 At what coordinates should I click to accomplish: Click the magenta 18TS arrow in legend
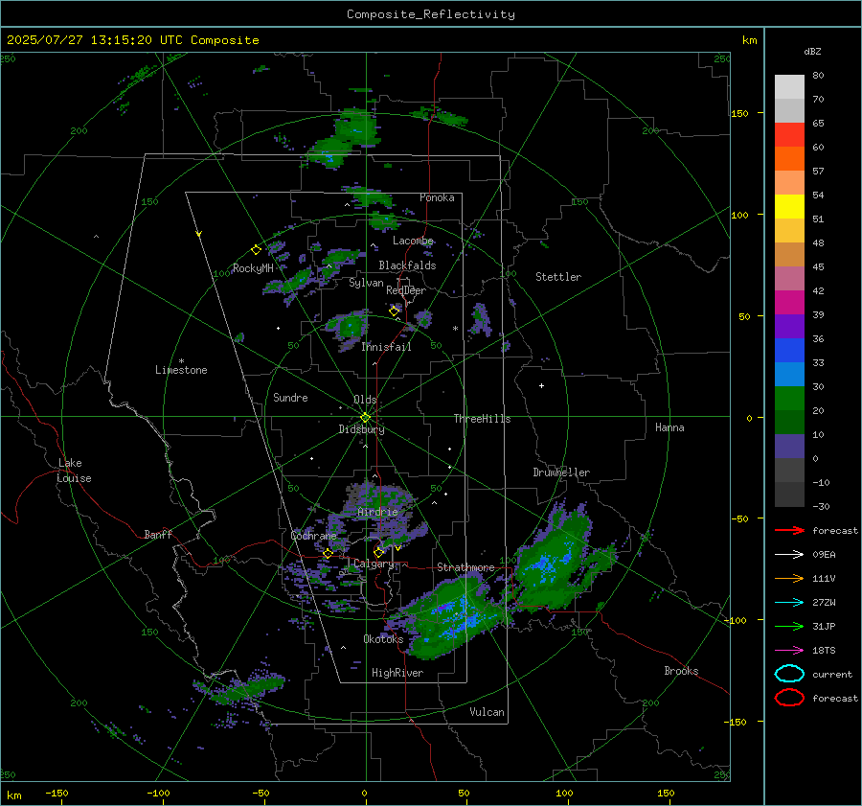click(789, 651)
